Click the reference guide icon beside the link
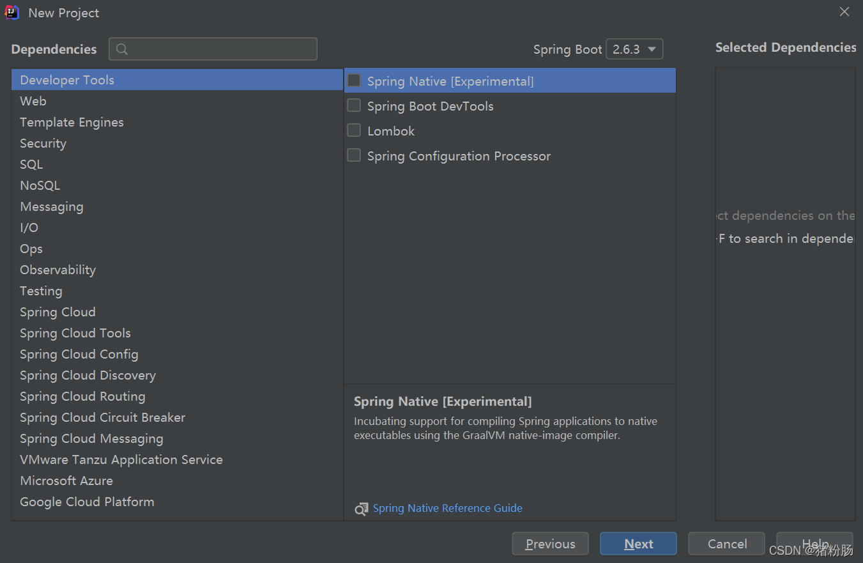This screenshot has height=563, width=863. [x=362, y=509]
